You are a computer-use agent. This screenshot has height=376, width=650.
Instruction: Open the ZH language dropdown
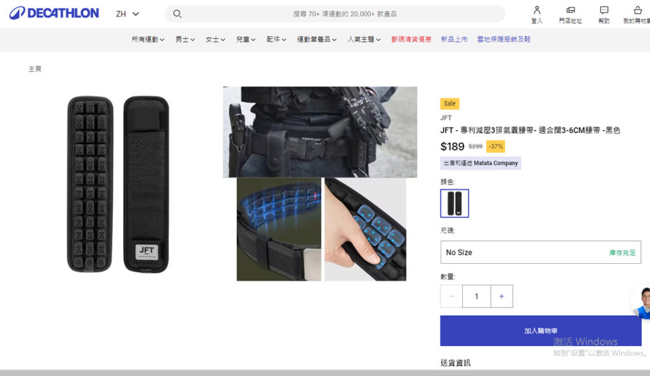(127, 14)
